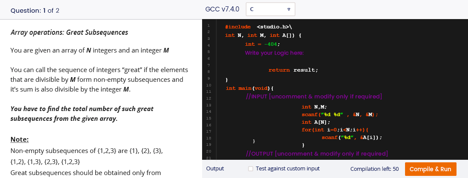Click the '//INPUT [uncomment & modify only if required]' comment
The height and width of the screenshot is (178, 468).
click(x=314, y=97)
